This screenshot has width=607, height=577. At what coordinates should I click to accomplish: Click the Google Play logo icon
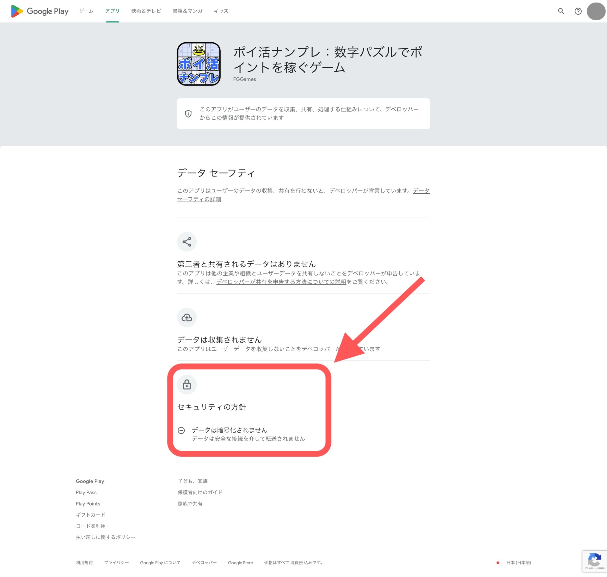tap(14, 11)
